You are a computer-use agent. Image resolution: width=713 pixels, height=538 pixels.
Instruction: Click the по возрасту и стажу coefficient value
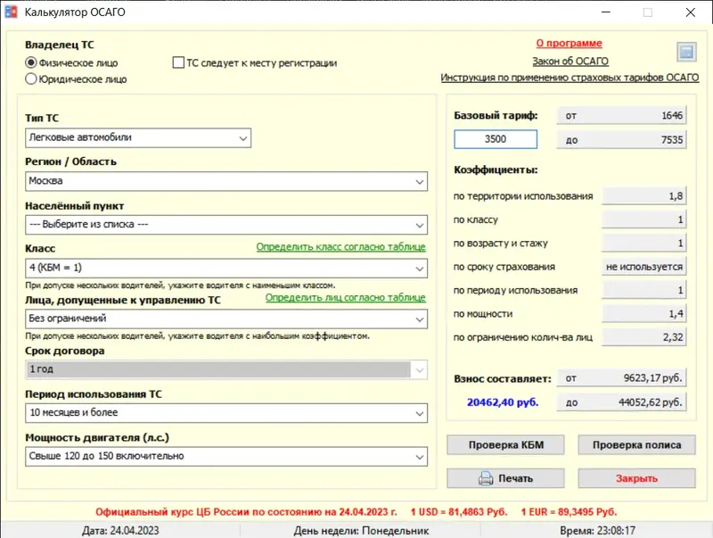click(643, 243)
